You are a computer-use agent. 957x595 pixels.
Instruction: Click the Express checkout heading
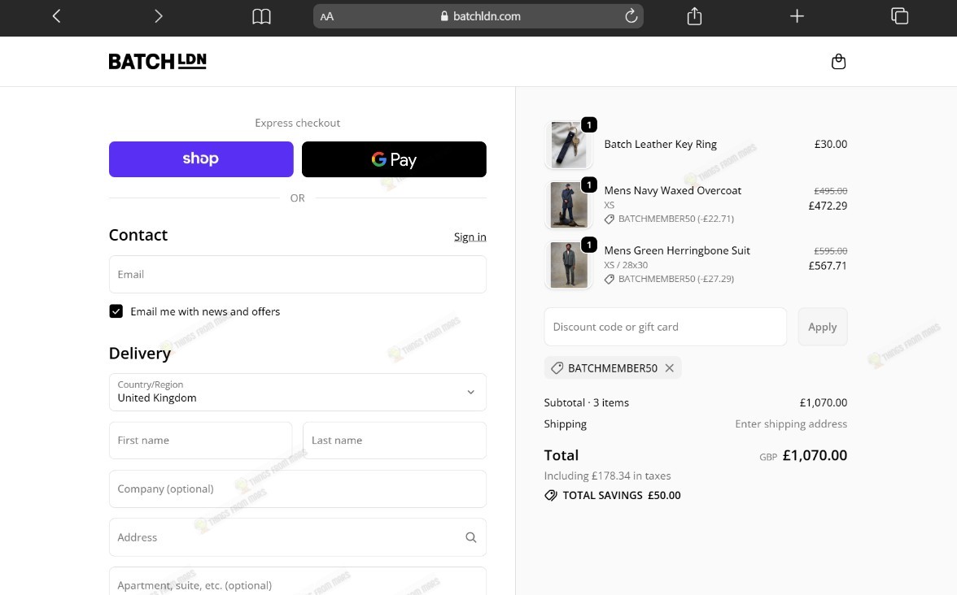(x=297, y=123)
